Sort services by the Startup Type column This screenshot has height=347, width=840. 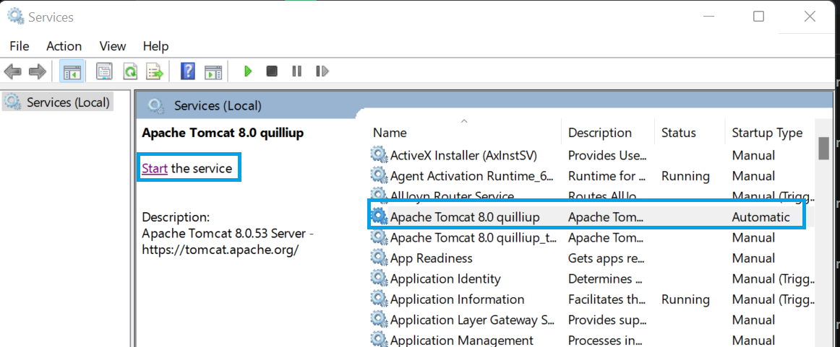[767, 133]
